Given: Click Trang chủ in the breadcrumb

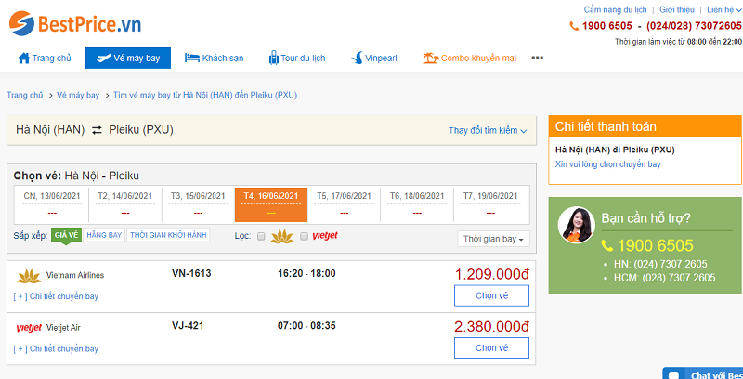Looking at the screenshot, I should click(25, 96).
